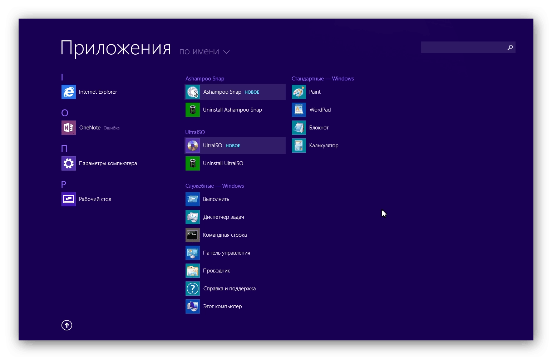
Task: Click the sort chevron next to по имени
Action: 226,52
